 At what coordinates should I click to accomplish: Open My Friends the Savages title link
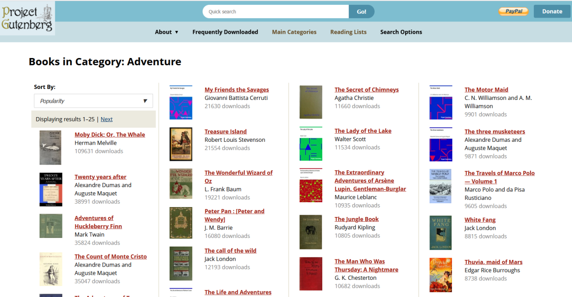(237, 89)
